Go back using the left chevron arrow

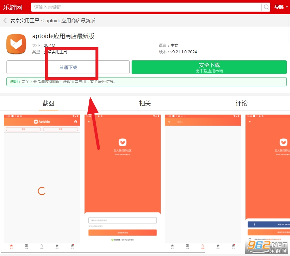pos(5,20)
